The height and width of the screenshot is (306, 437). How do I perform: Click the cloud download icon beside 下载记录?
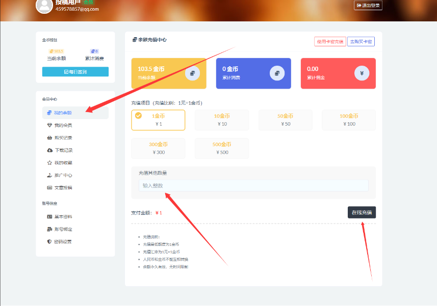point(49,150)
